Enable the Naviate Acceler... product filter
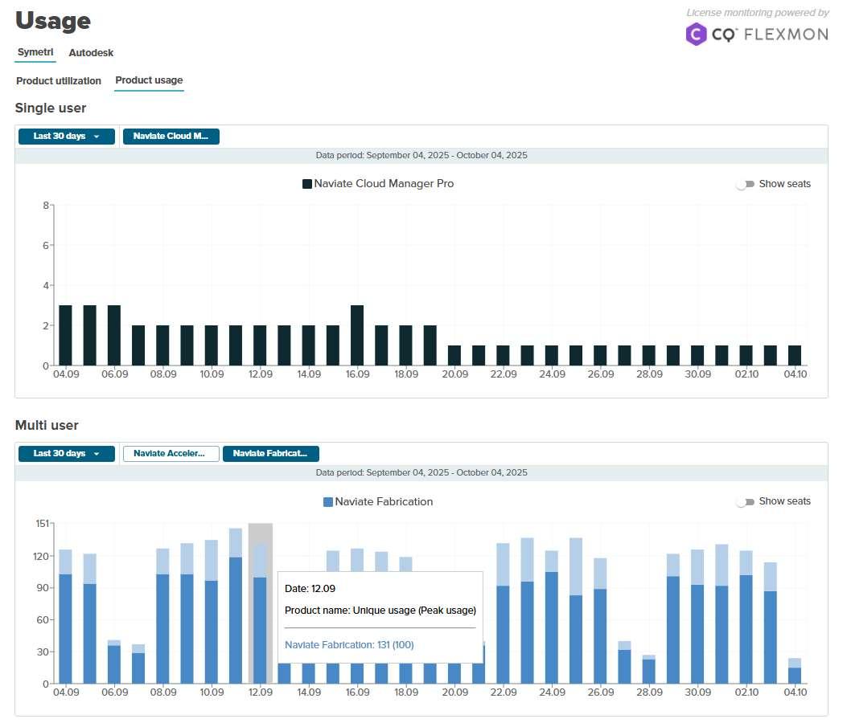847x723 pixels. coord(171,454)
